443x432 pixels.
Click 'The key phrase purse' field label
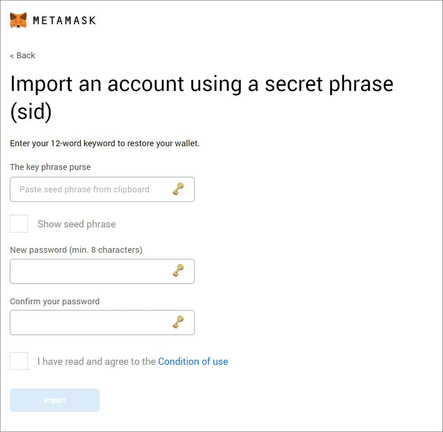tap(50, 167)
